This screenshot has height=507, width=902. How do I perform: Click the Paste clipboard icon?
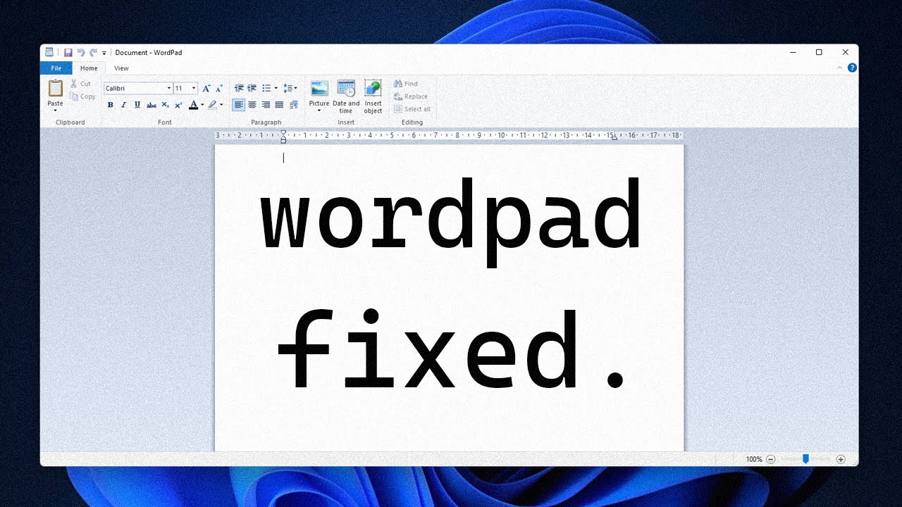click(55, 89)
